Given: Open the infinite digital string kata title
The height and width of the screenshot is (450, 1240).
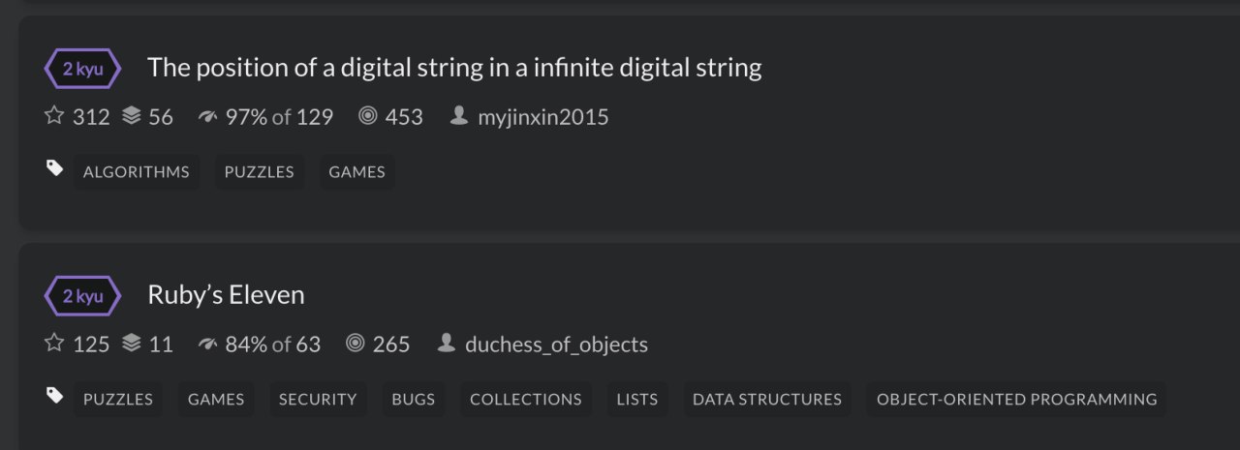Looking at the screenshot, I should click(454, 68).
